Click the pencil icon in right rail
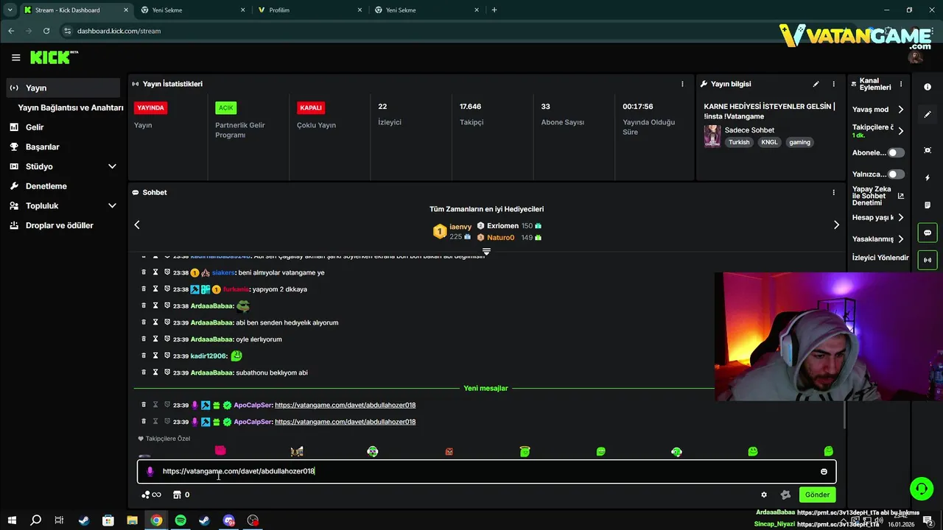Screen dimensions: 943x530 click(x=928, y=114)
